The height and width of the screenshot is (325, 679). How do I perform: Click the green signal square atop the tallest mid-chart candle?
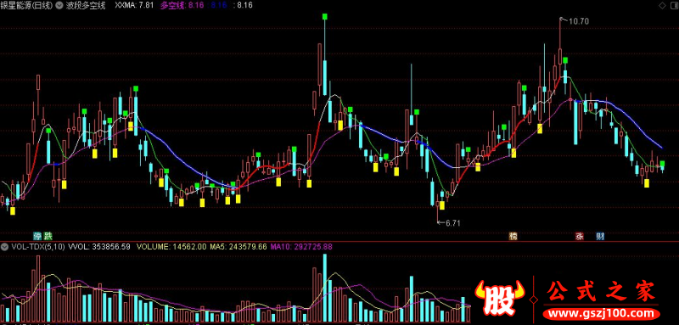[324, 16]
